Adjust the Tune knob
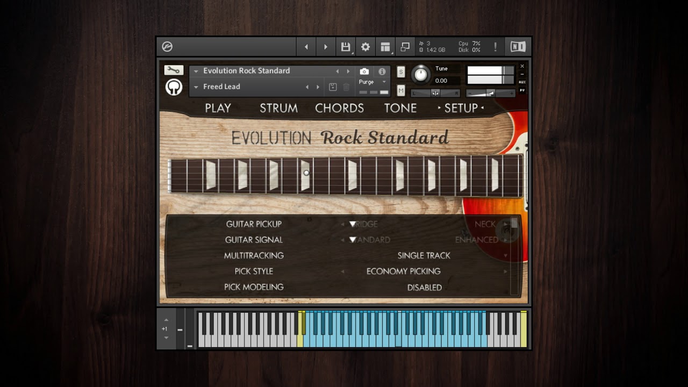Screen dimensions: 688x387 [421, 74]
